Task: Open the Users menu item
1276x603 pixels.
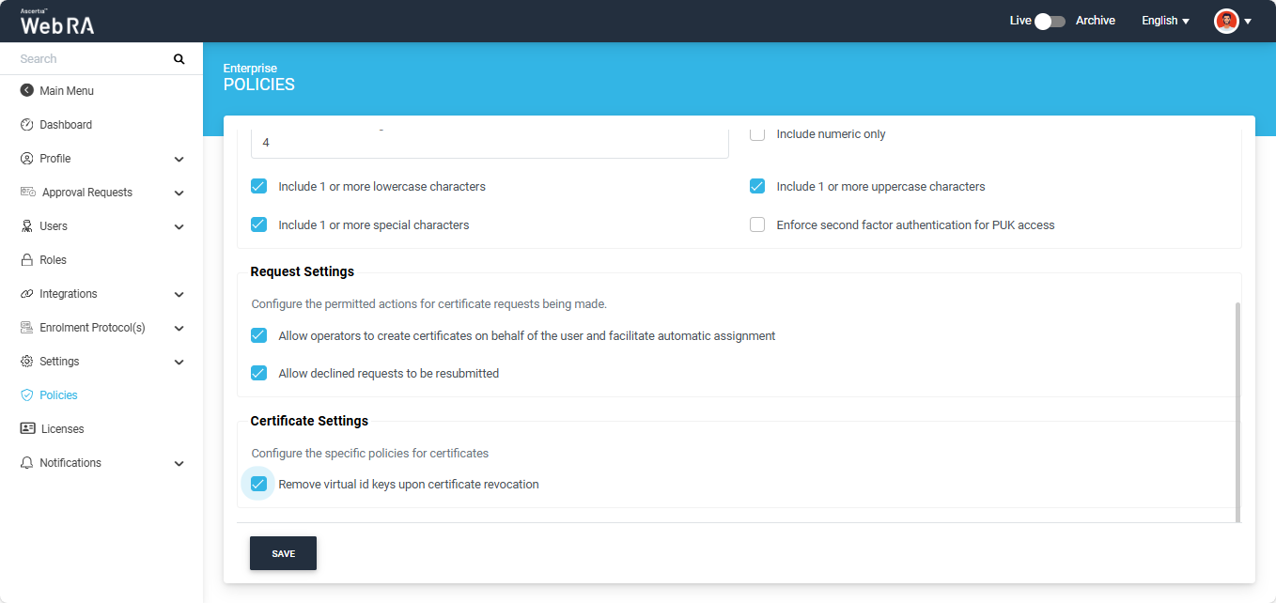Action: 54,226
